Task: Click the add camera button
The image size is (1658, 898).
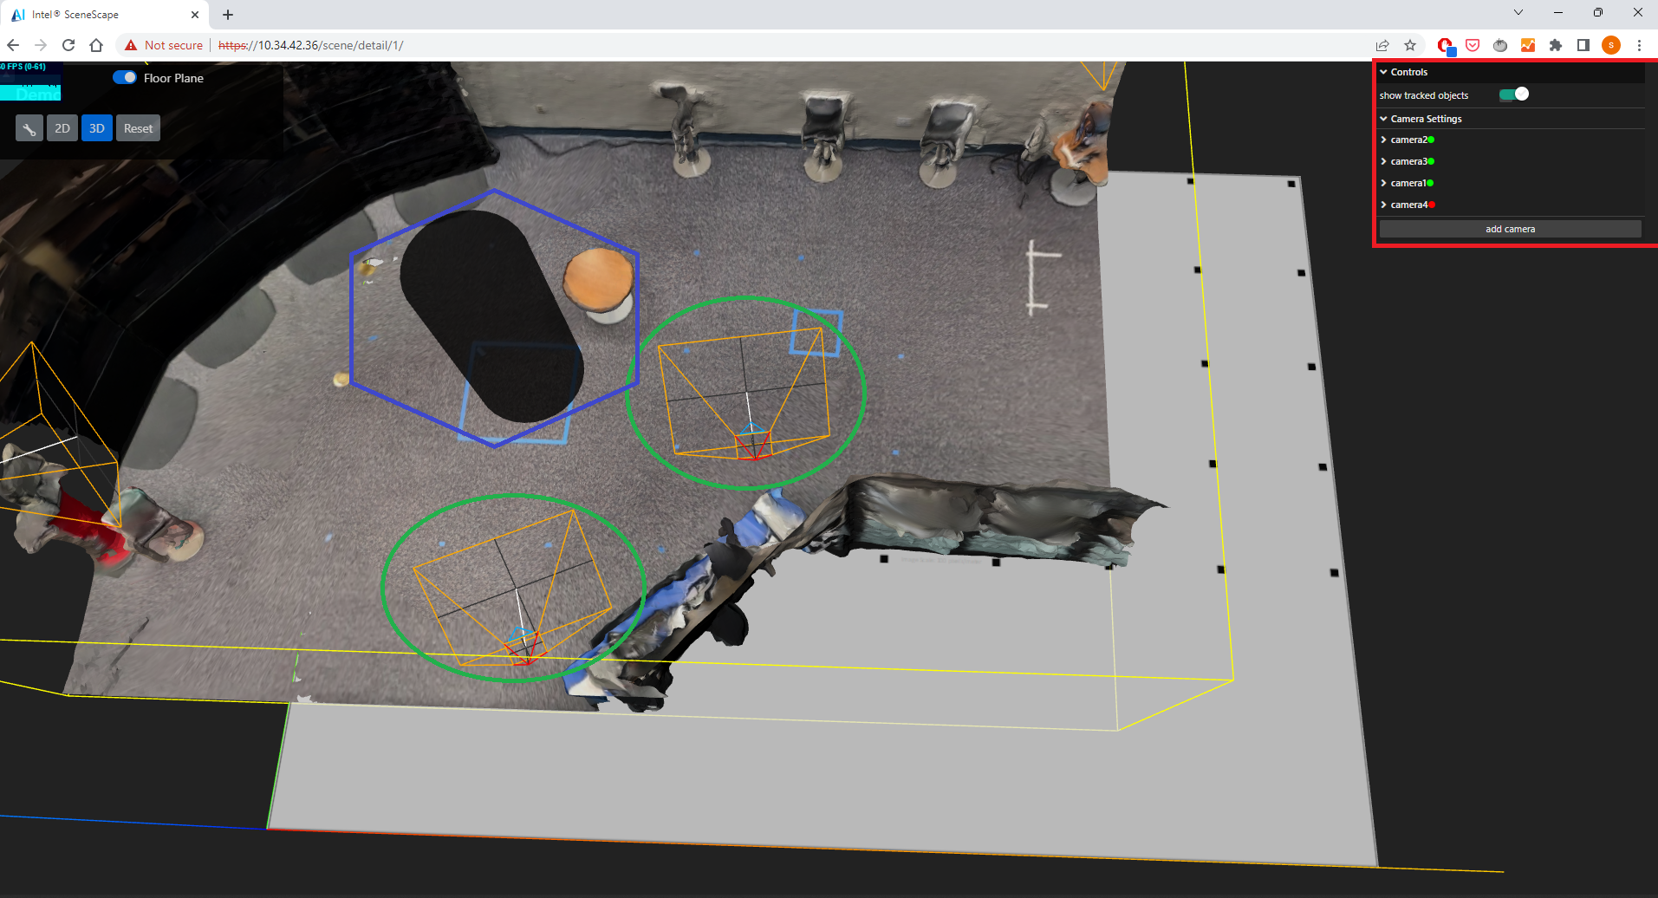Action: coord(1510,228)
